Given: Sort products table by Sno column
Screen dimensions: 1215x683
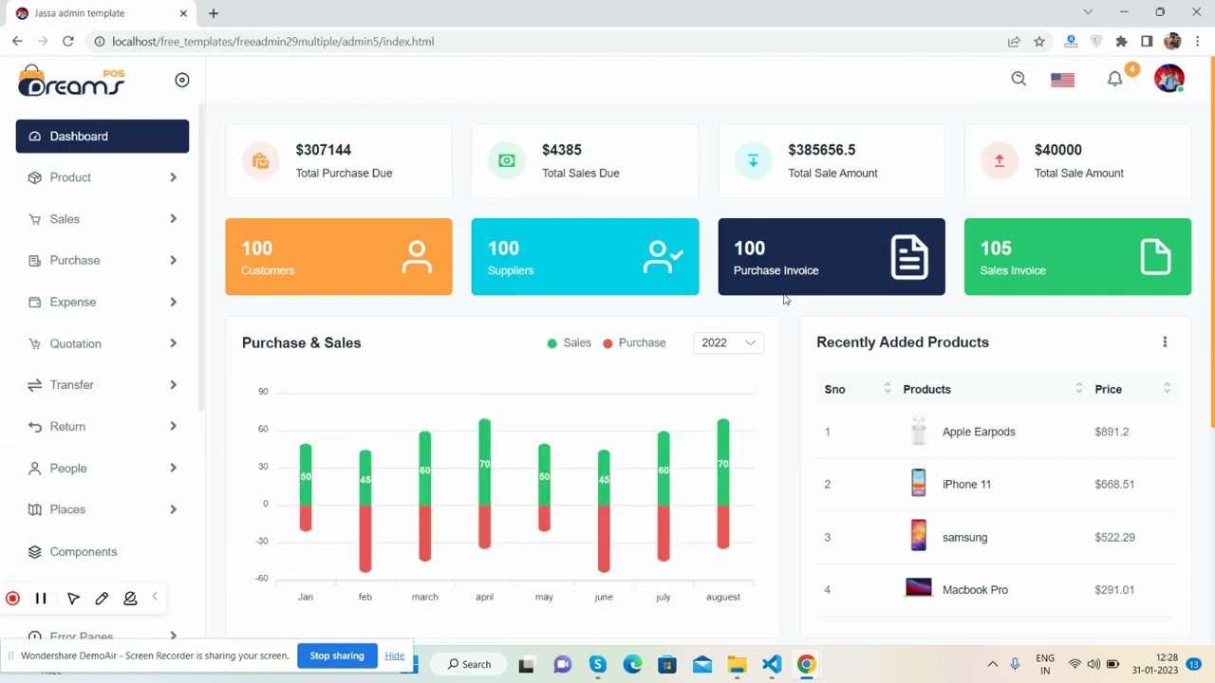Looking at the screenshot, I should click(x=858, y=389).
